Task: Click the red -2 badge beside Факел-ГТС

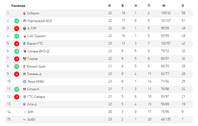Action: (x=17, y=44)
